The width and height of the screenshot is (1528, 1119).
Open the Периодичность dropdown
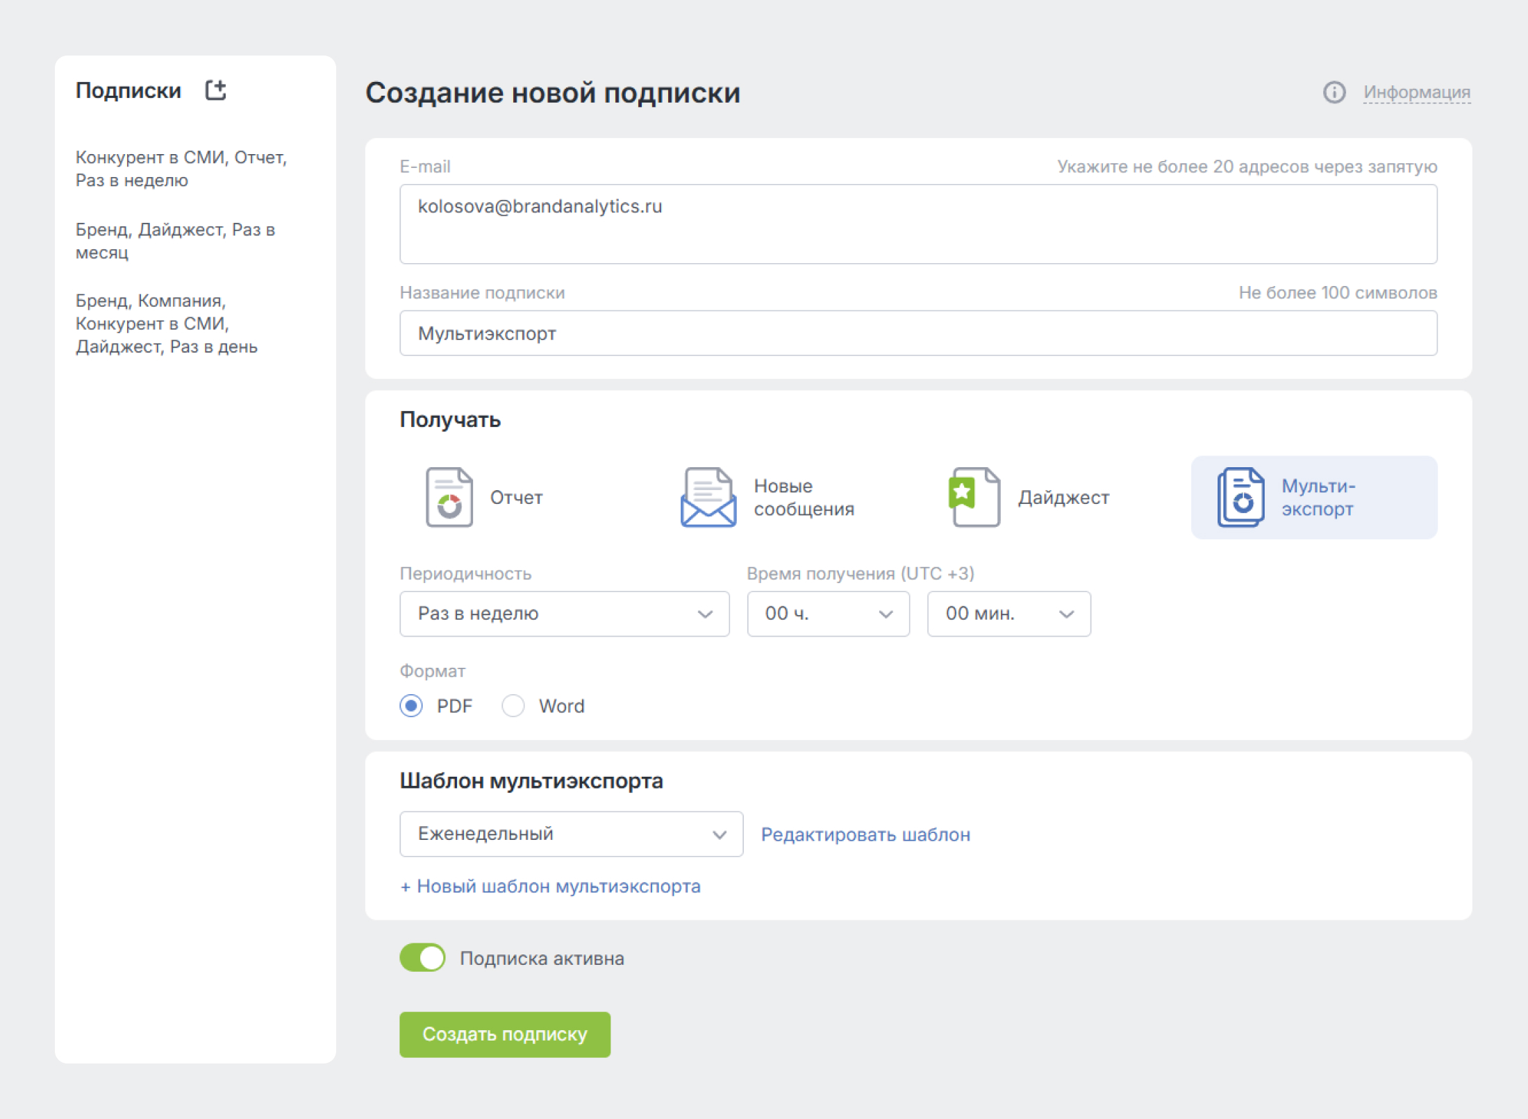pyautogui.click(x=564, y=614)
